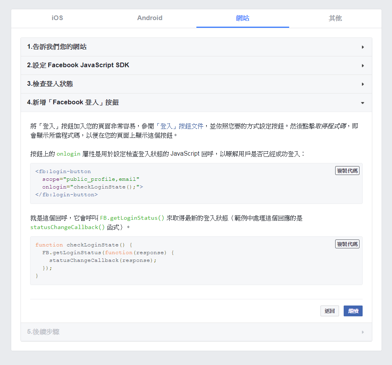This screenshot has height=365, width=392.
Task: Click the FB.getLoginStatus(function(response) code line
Action: (x=108, y=253)
